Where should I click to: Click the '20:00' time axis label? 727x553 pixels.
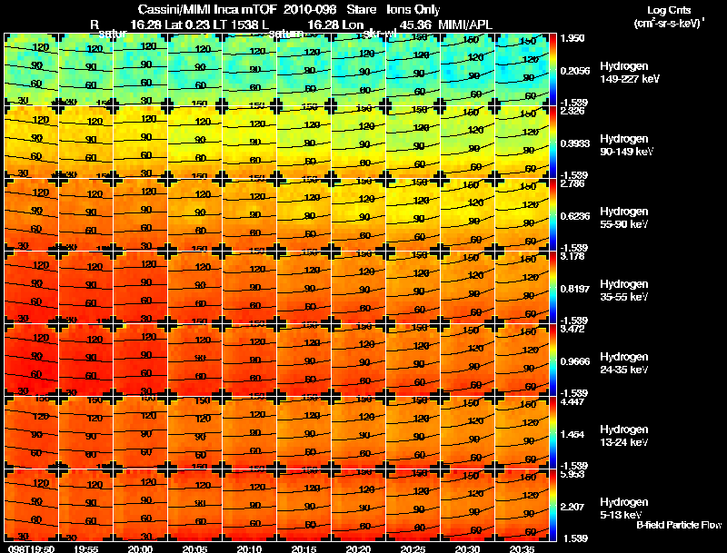pyautogui.click(x=141, y=548)
